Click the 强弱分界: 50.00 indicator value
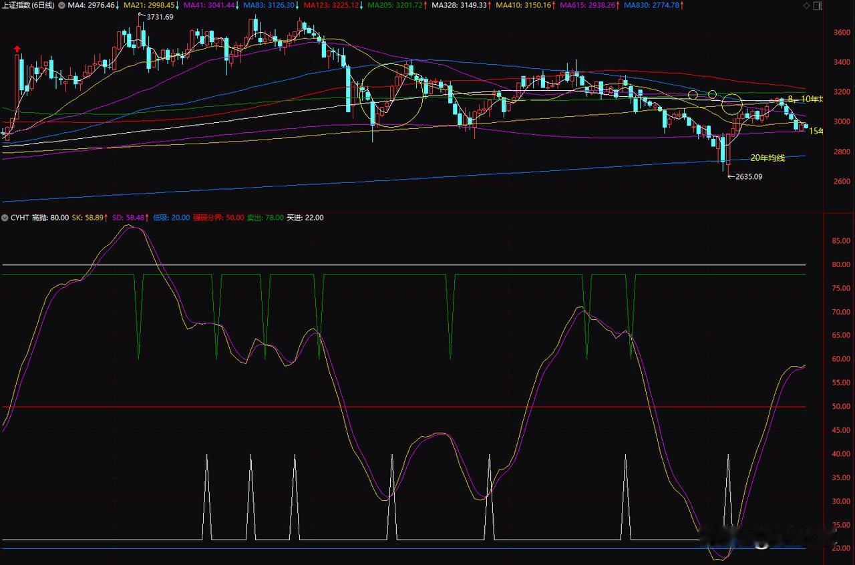 [218, 218]
